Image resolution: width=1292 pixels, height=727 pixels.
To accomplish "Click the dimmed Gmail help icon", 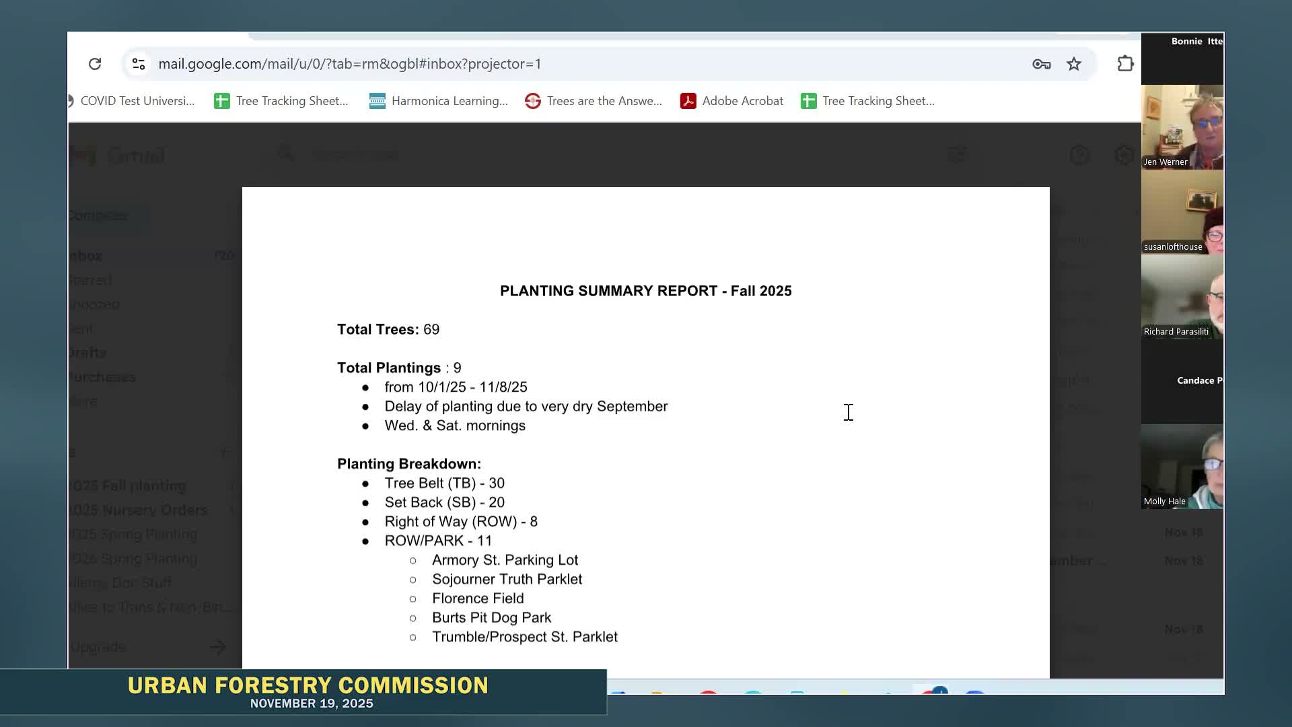I will pos(1079,155).
